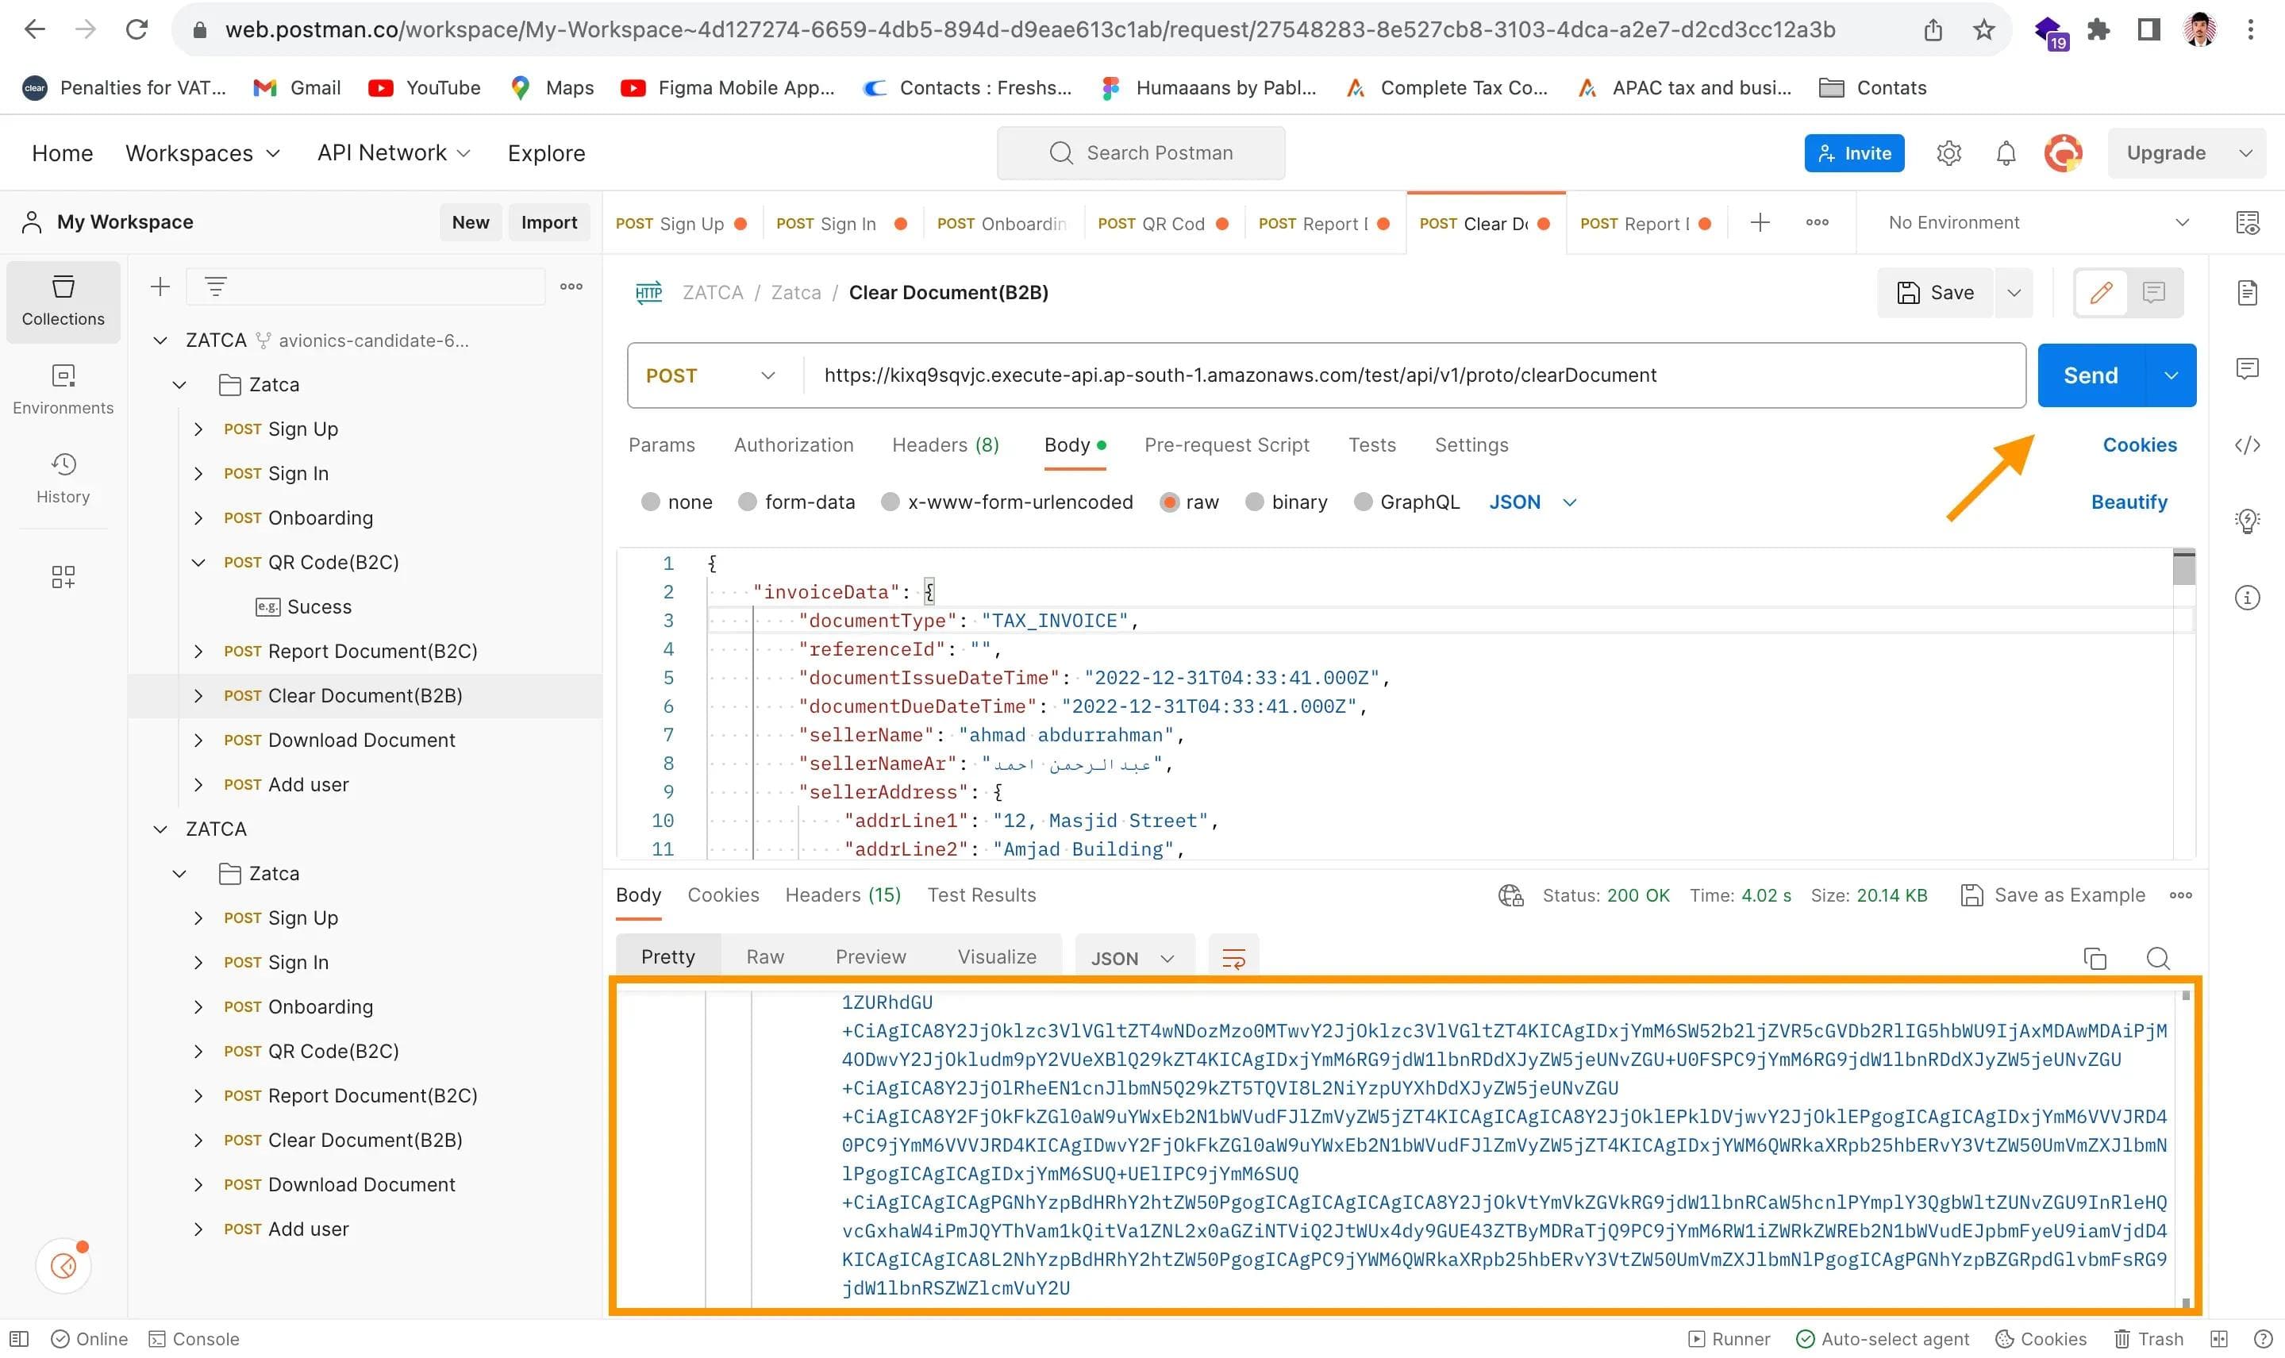The width and height of the screenshot is (2285, 1358).
Task: Click the Beautify link
Action: pos(2128,502)
